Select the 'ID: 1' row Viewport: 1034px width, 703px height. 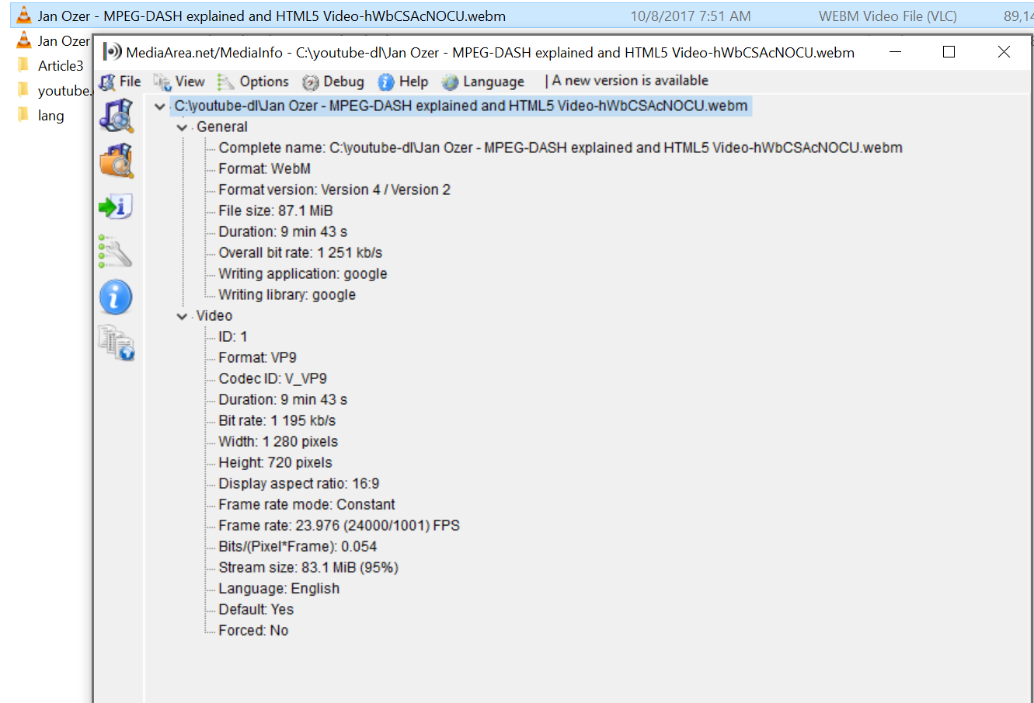[x=232, y=336]
